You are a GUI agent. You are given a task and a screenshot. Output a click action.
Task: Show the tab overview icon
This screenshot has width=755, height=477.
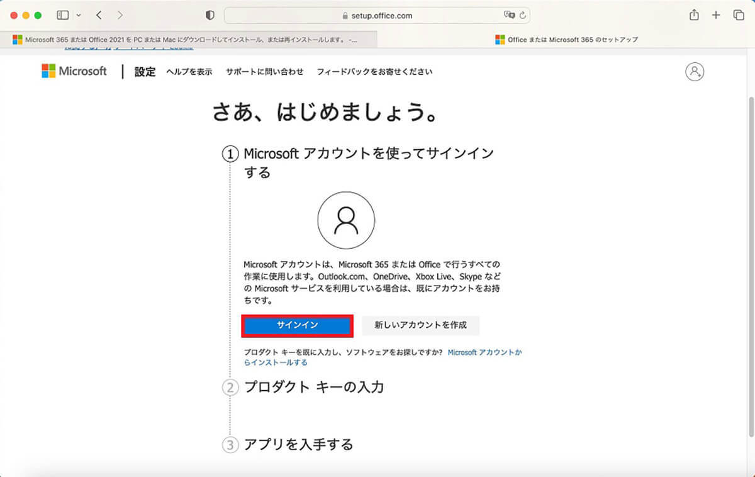coord(738,15)
